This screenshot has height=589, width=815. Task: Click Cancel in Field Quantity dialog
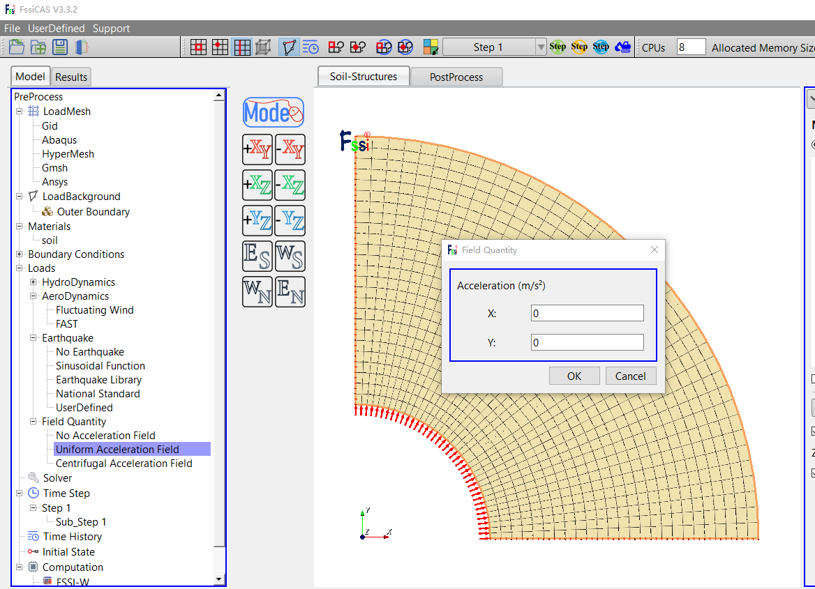pyautogui.click(x=631, y=376)
